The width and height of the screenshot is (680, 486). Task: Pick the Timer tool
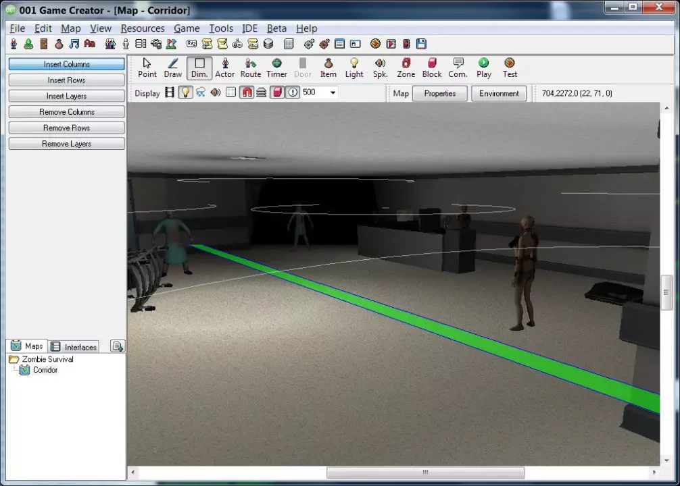[x=276, y=67]
